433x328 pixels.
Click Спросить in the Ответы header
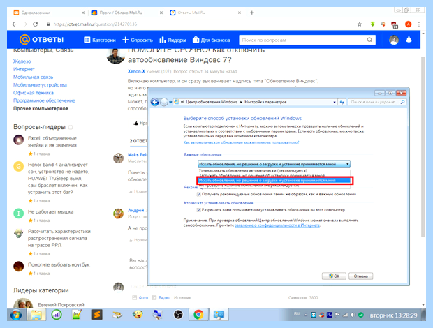point(138,40)
